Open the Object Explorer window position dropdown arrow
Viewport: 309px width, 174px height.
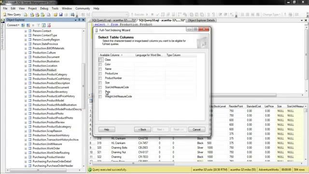76,20
